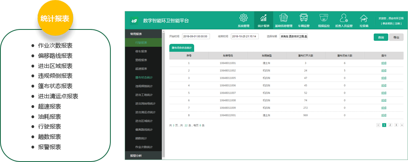
Task: Focus the 开始时间 date field
Action: [196, 36]
